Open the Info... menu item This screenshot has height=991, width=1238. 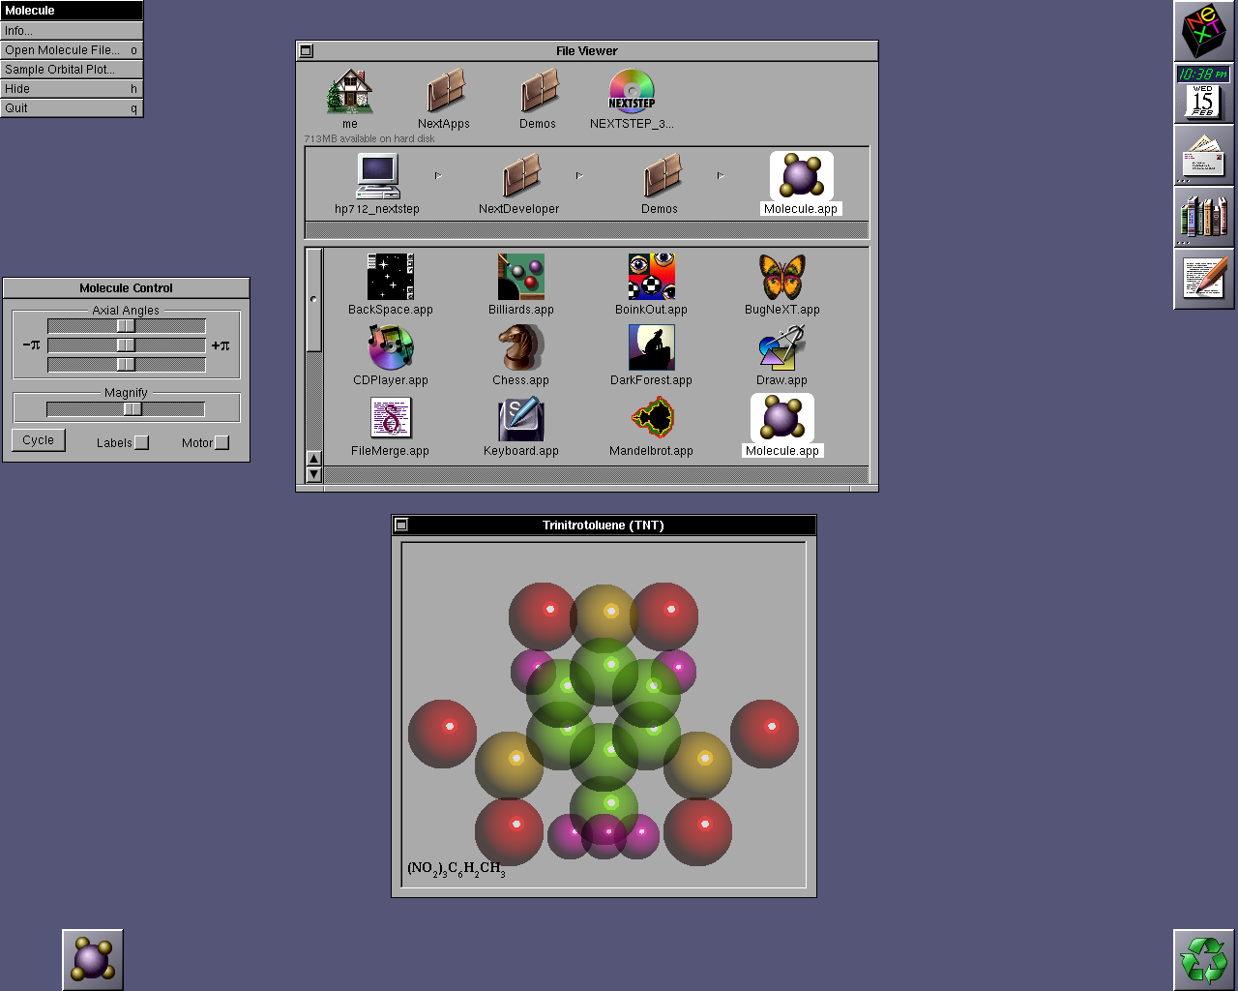click(x=72, y=31)
